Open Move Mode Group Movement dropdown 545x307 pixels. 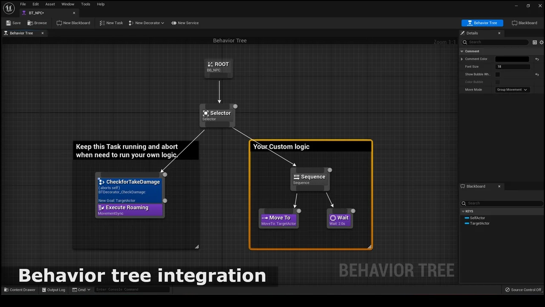tap(512, 90)
